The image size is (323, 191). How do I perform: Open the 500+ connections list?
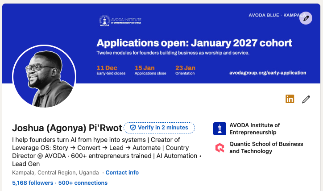83,183
